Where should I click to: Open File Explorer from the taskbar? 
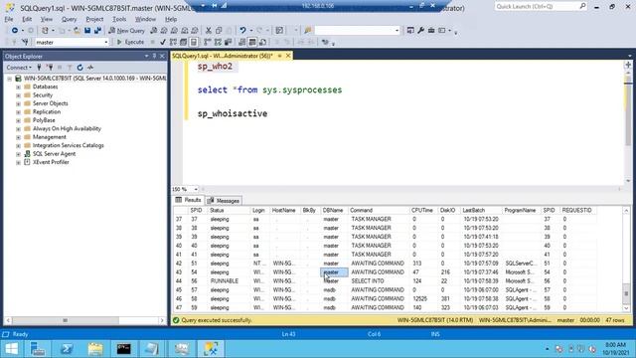(95, 349)
